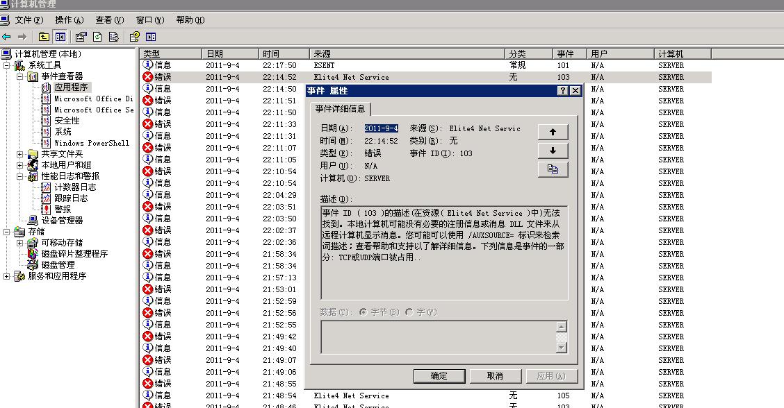Image resolution: width=784 pixels, height=408 pixels.
Task: Select the 字节 radio button
Action: (364, 313)
